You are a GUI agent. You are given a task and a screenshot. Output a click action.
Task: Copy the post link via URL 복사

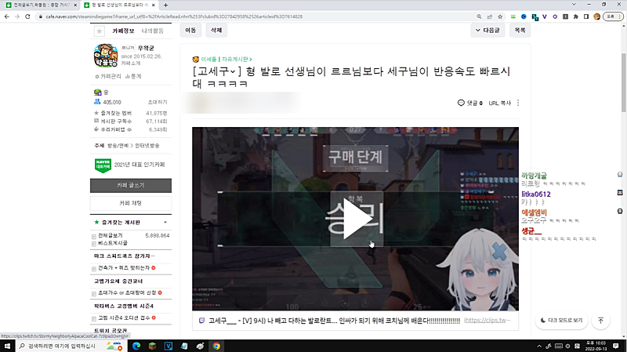click(x=499, y=103)
